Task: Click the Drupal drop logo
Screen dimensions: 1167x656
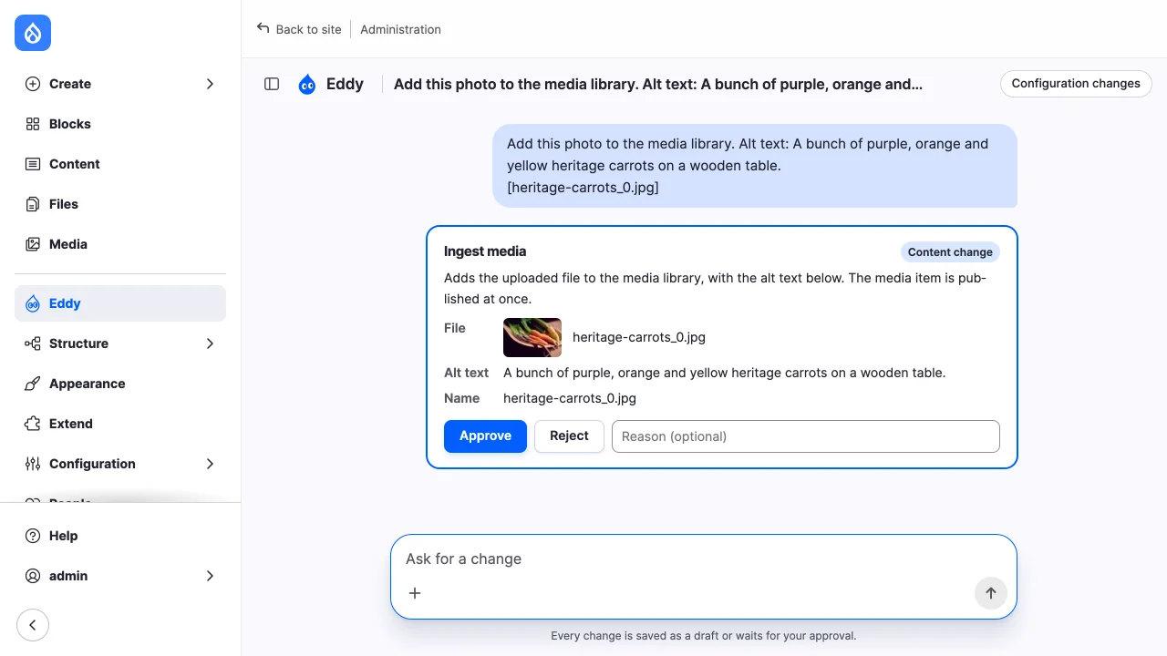Action: coord(33,33)
